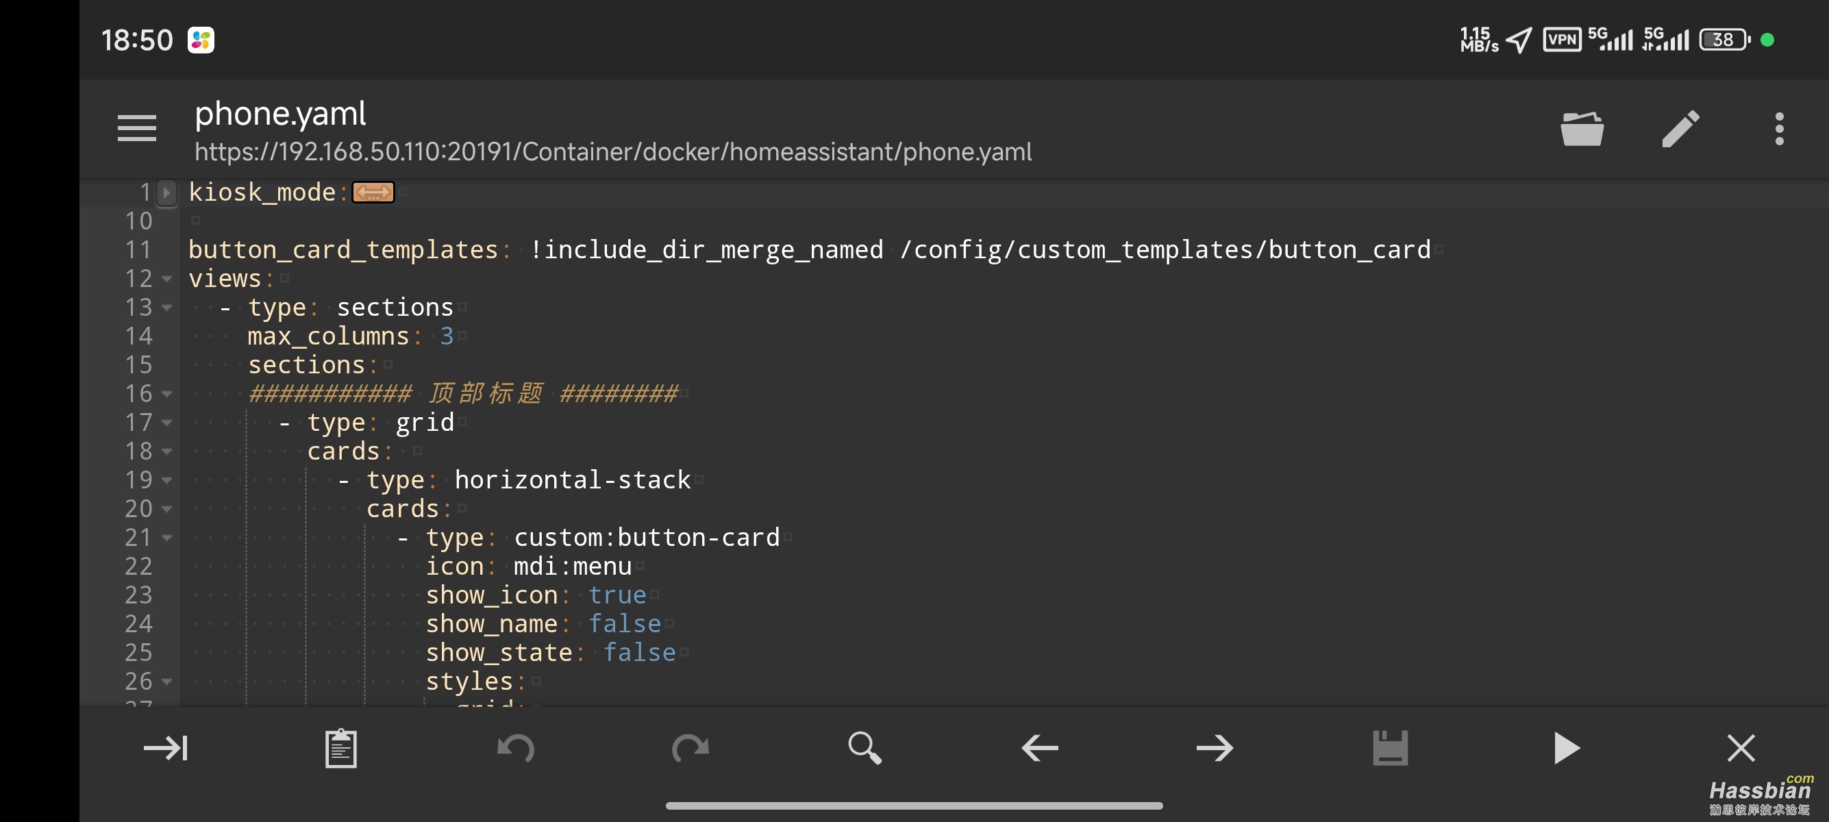
Task: Save the file with floppy icon
Action: (x=1389, y=748)
